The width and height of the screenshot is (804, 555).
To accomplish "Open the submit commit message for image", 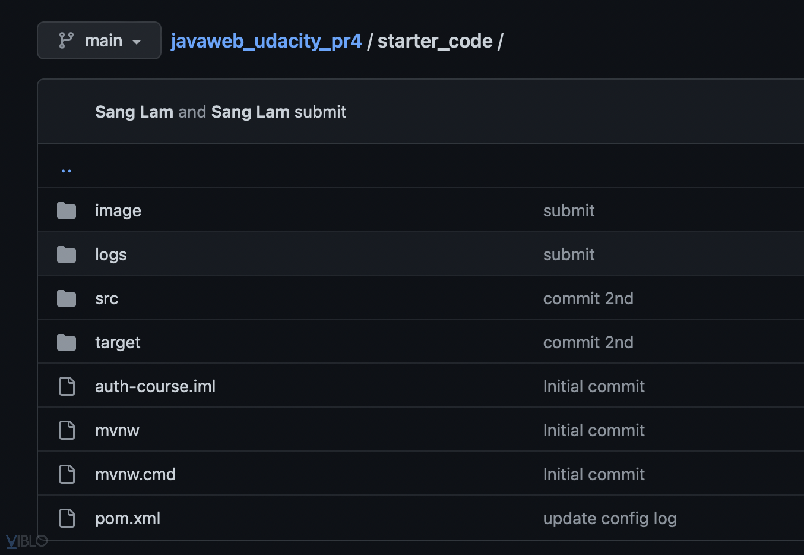I will coord(568,210).
